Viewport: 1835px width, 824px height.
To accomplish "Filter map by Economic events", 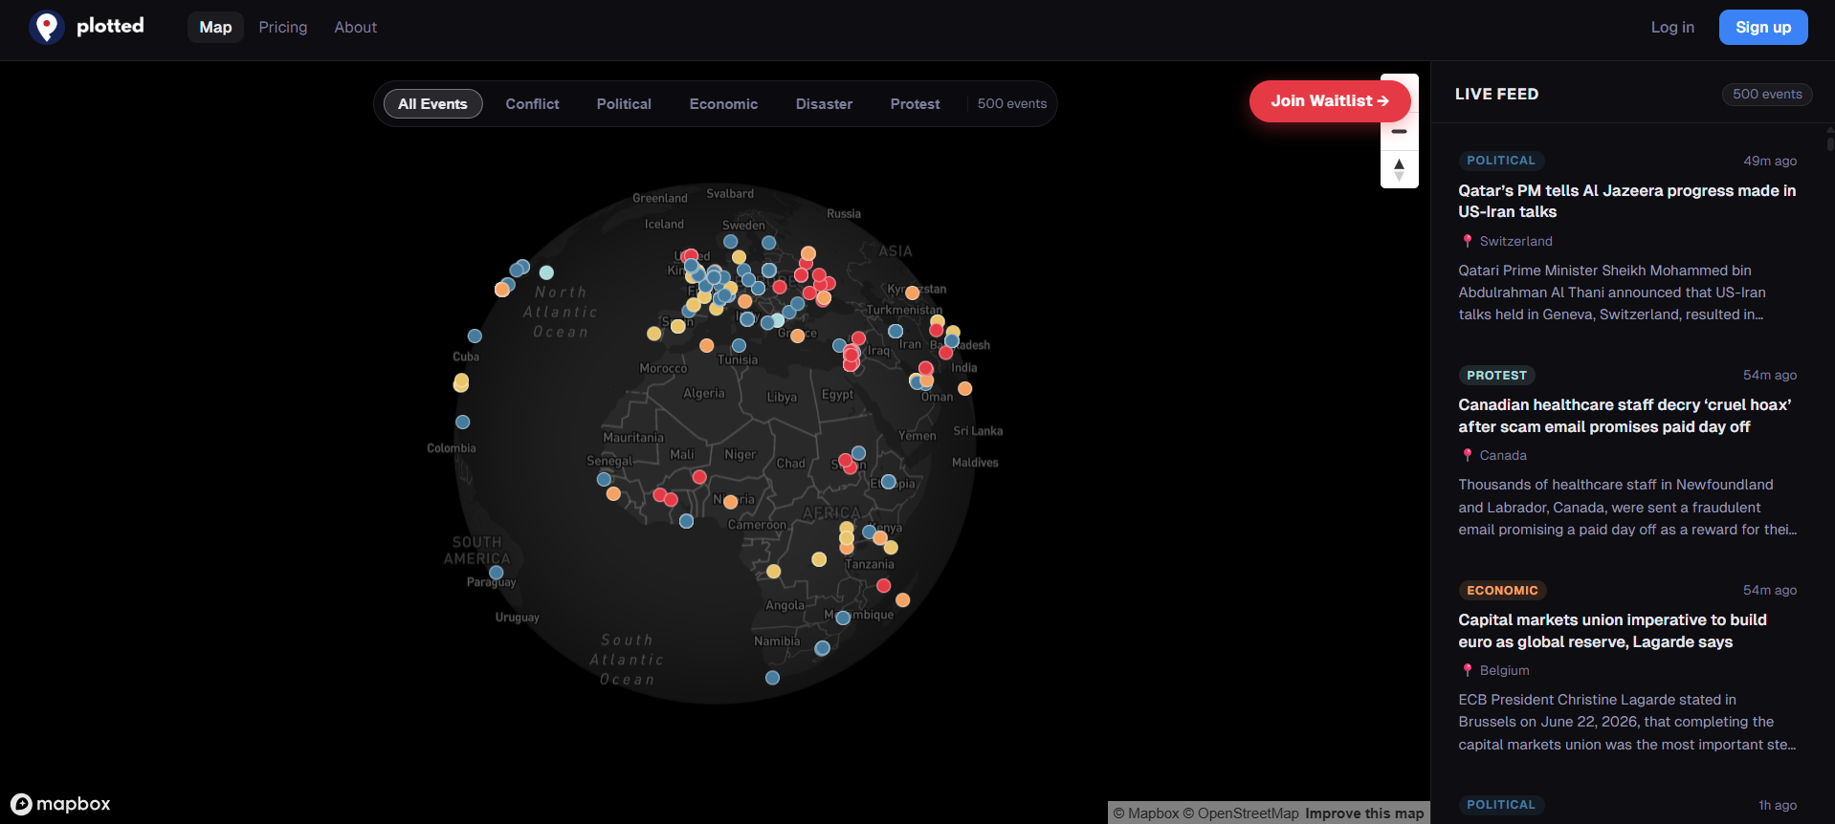I will (723, 103).
